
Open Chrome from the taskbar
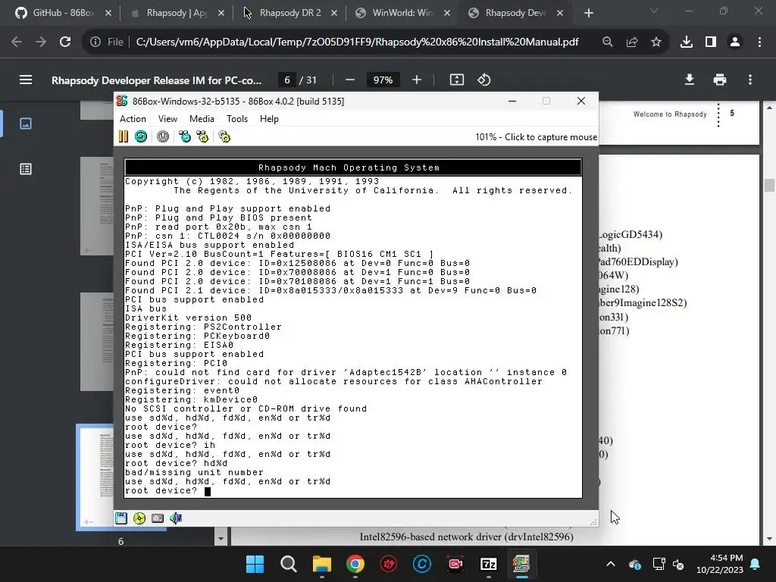355,564
